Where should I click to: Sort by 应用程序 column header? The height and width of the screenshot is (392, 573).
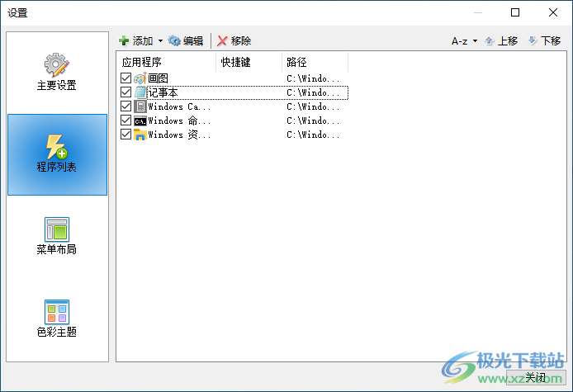[x=167, y=62]
